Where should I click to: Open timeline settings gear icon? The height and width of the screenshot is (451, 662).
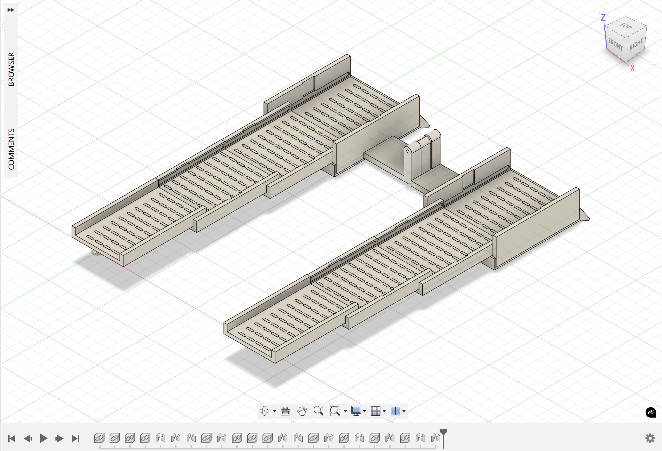click(x=650, y=438)
